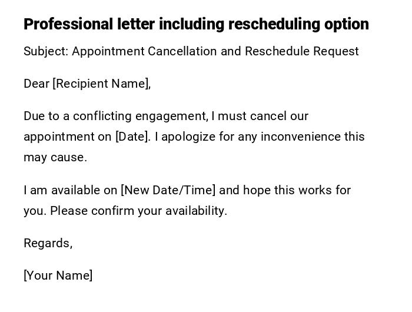The width and height of the screenshot is (412, 312).
Task: Click the "Regards," closing line
Action: click(48, 243)
